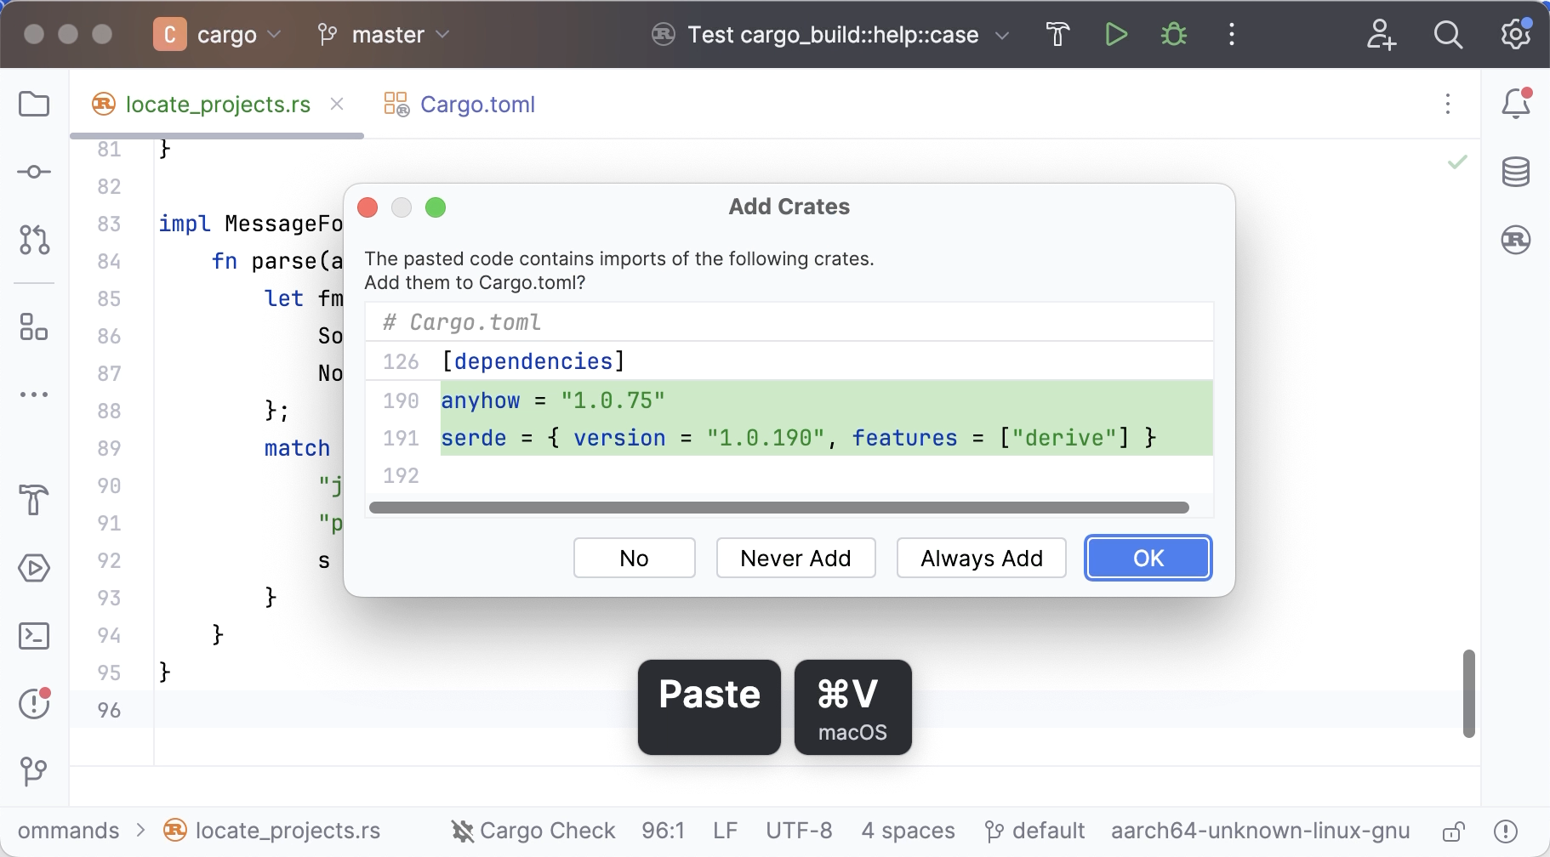The width and height of the screenshot is (1550, 857).
Task: Open the Problems tool window
Action: click(34, 703)
